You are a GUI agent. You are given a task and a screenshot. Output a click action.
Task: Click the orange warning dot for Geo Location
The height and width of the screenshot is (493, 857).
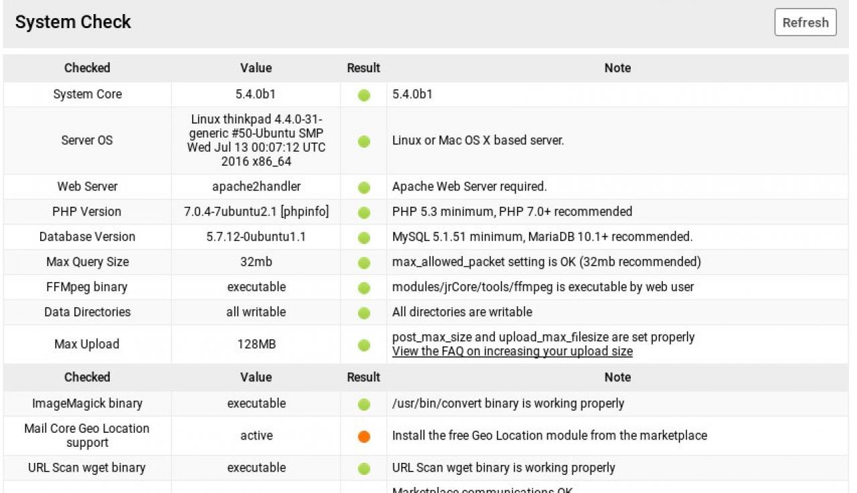point(364,436)
